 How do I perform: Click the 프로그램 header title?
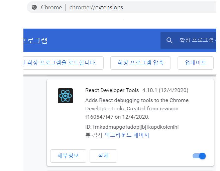pos(35,40)
